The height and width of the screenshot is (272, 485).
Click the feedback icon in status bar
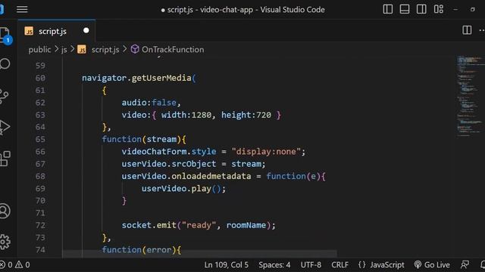[x=465, y=264]
